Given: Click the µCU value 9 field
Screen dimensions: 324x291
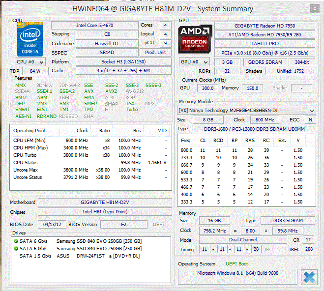Looking at the screenshot, I should [x=166, y=44].
